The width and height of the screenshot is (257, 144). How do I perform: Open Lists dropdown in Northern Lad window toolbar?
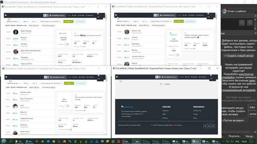point(144,21)
